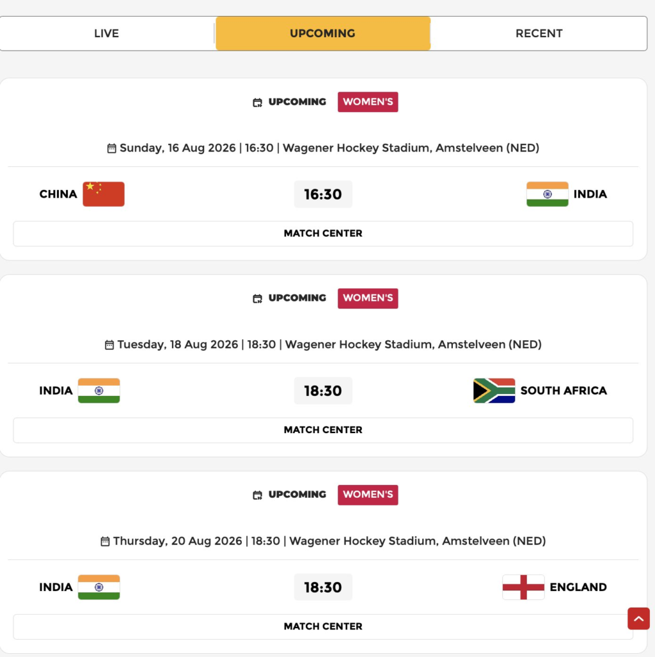Screen dimensions: 655x657
Task: Click India flag in England match
Action: (99, 587)
